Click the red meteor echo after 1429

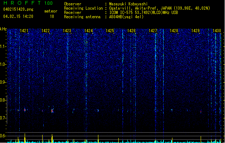pos(201,112)
